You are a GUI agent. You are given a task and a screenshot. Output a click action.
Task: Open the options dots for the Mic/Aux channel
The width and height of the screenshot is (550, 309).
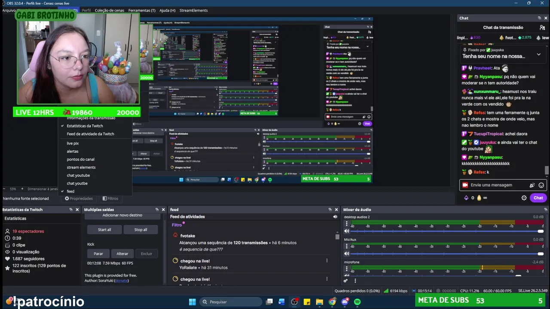[347, 246]
